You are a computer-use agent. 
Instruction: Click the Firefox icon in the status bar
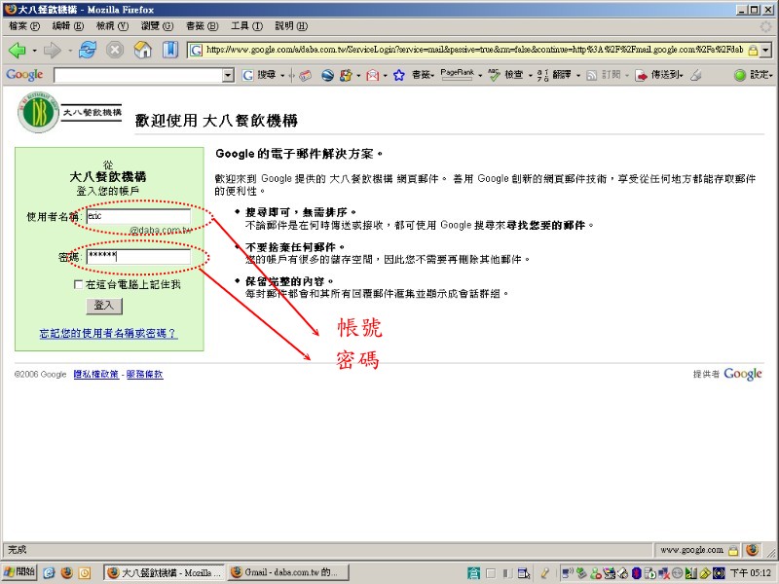coord(752,550)
